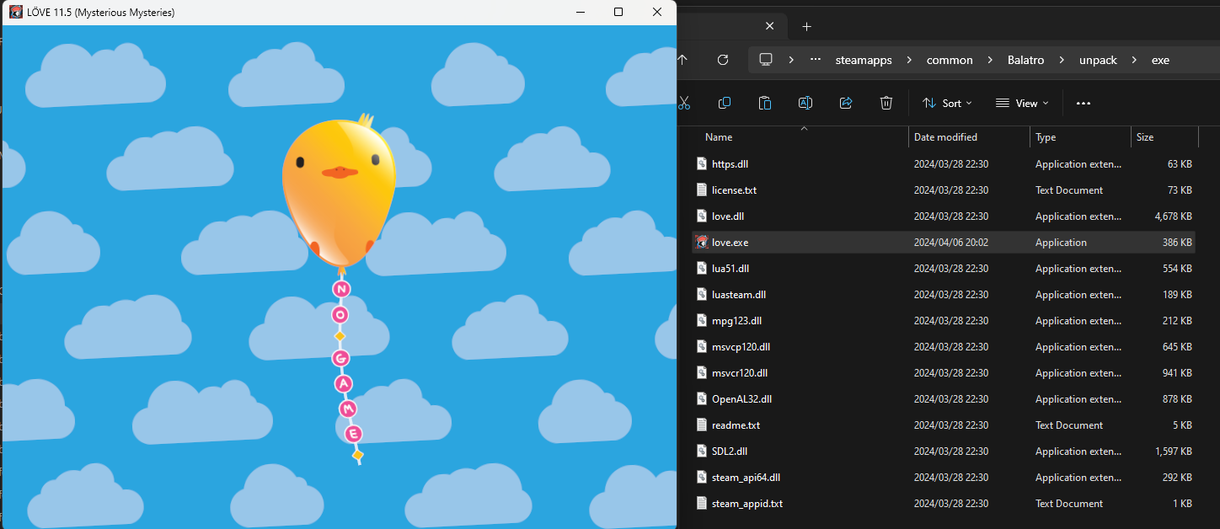Click the 4,678 KB size value
This screenshot has height=529, width=1220.
1173,216
